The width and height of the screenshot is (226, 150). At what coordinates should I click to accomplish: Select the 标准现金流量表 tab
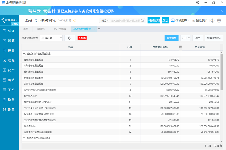coord(82,29)
